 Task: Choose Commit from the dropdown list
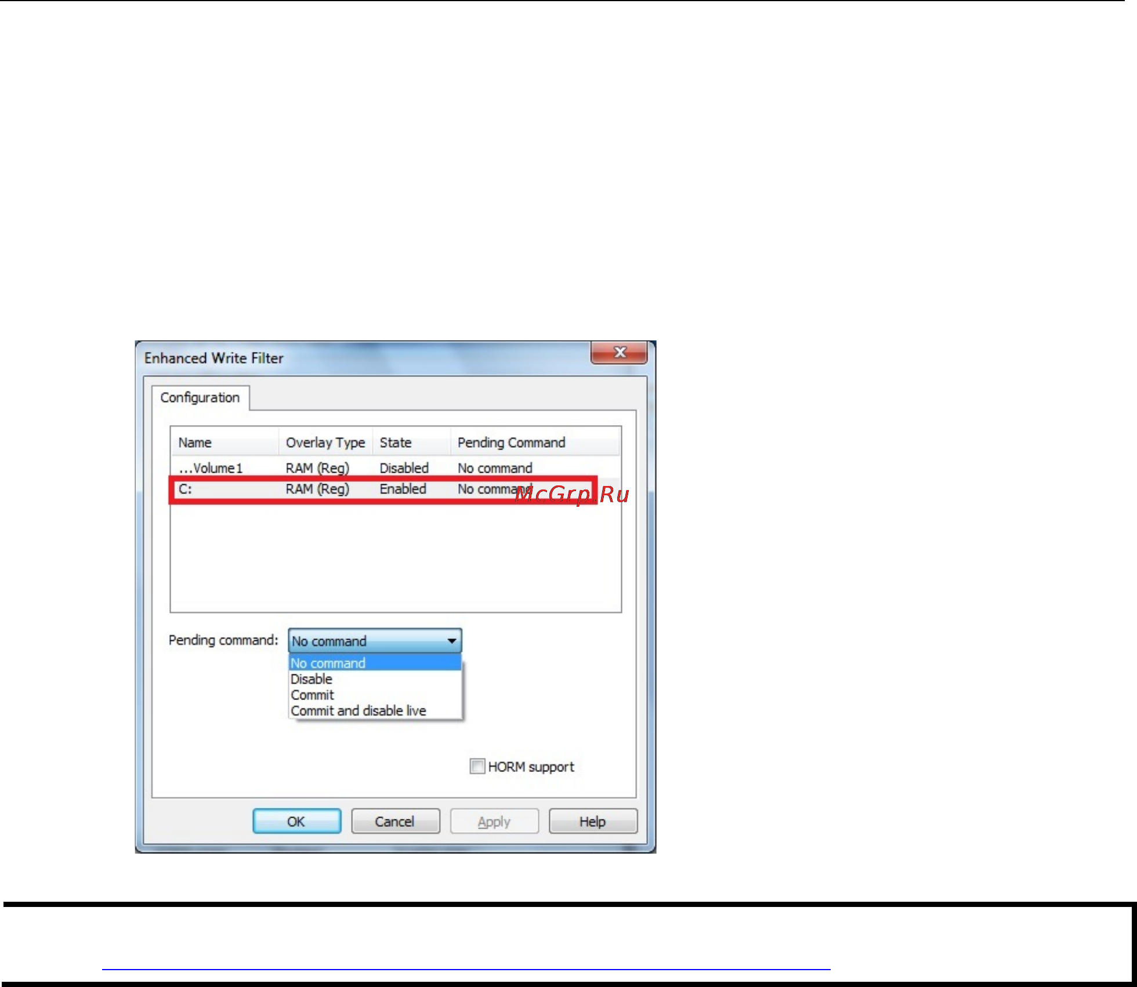coord(375,695)
